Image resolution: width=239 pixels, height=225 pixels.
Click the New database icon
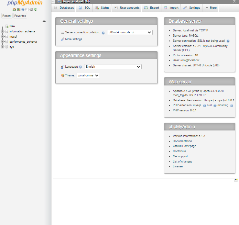7,26
